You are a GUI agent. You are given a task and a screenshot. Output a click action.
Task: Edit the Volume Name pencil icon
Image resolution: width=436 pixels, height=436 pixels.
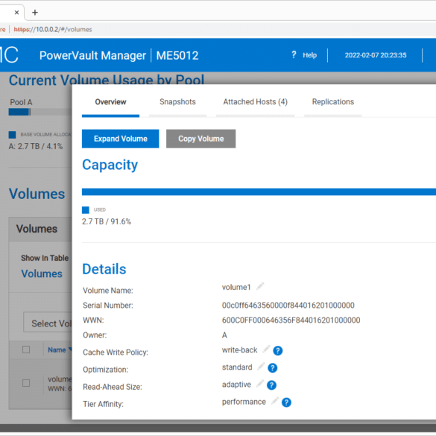click(x=260, y=286)
